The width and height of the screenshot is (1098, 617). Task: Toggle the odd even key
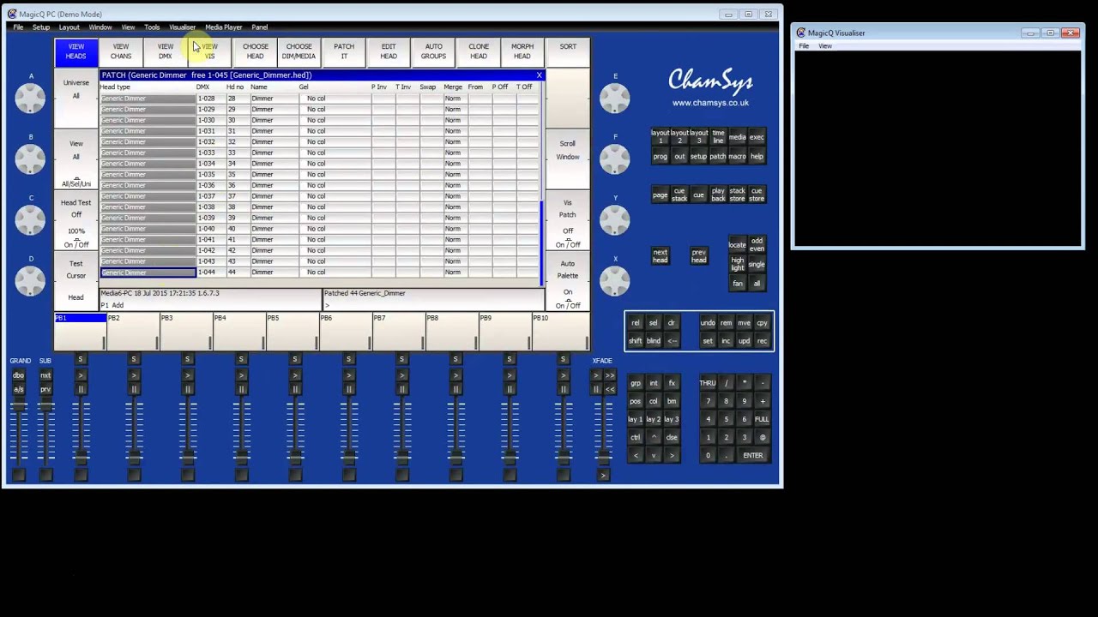point(757,245)
